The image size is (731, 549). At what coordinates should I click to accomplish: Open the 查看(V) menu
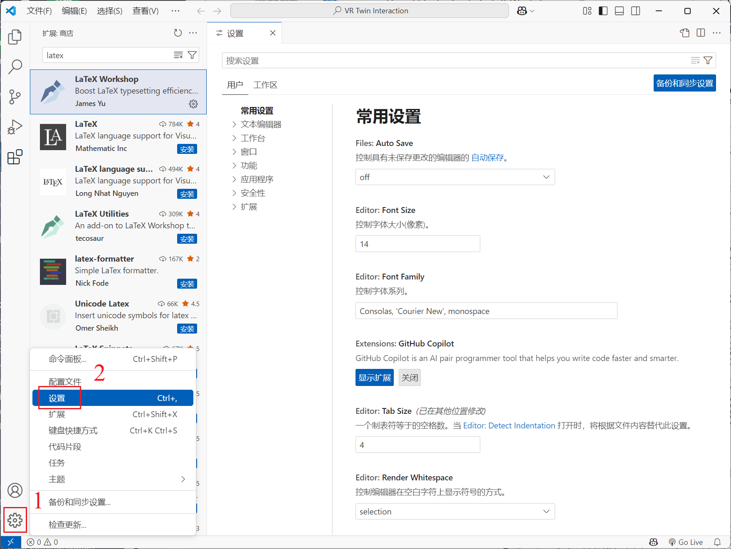click(146, 11)
